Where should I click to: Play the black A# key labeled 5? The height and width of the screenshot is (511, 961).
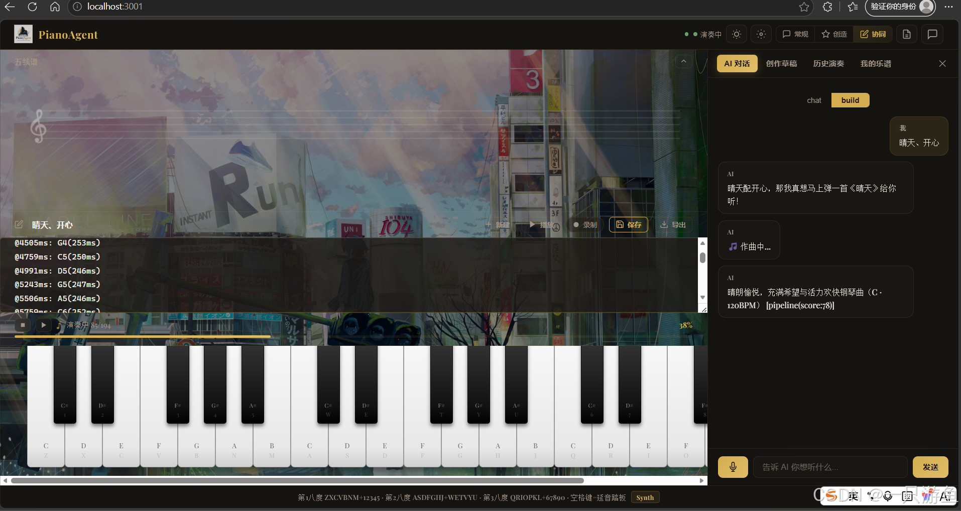[253, 384]
